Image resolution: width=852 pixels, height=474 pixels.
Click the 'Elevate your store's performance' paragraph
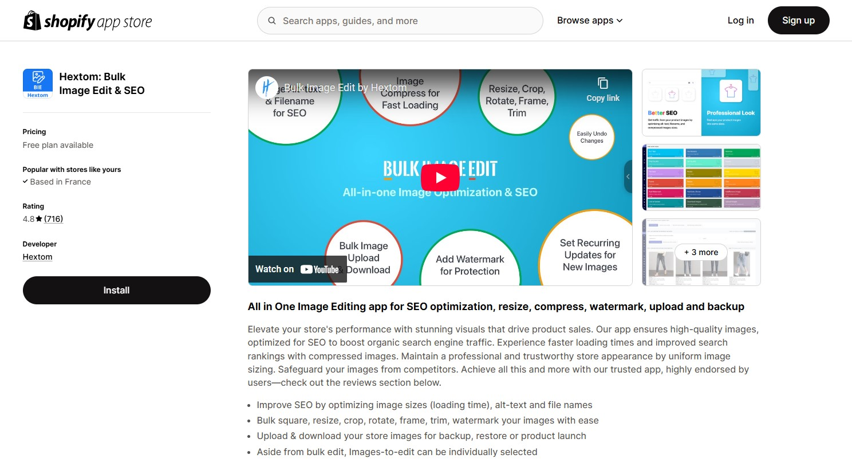click(x=504, y=356)
